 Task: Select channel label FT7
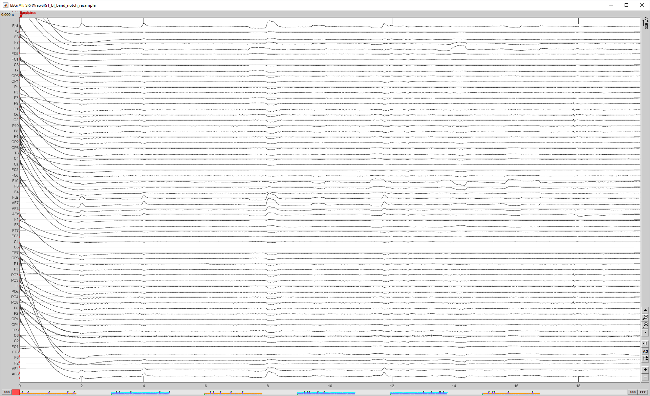(15, 230)
